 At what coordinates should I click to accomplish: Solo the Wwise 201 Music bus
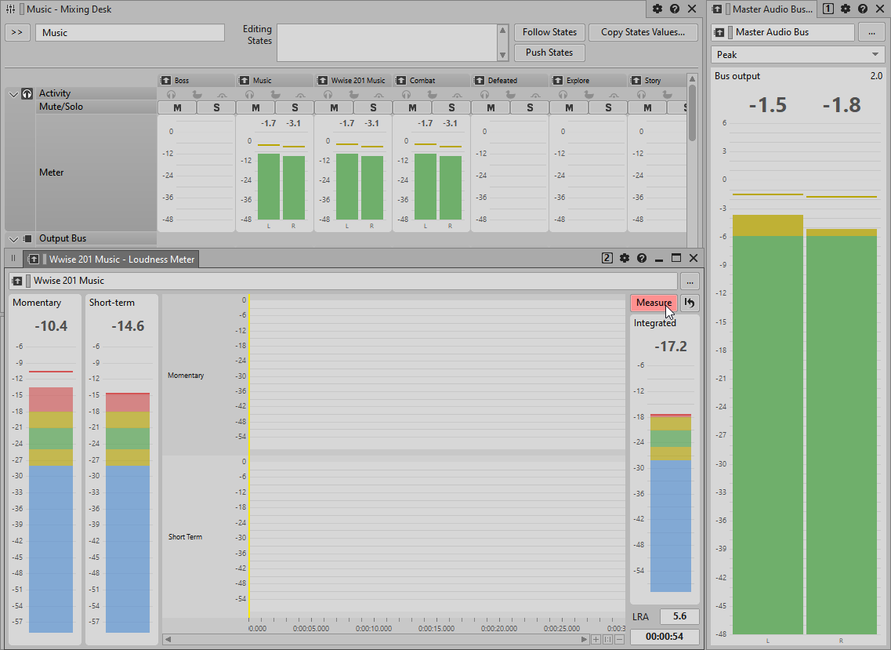373,107
